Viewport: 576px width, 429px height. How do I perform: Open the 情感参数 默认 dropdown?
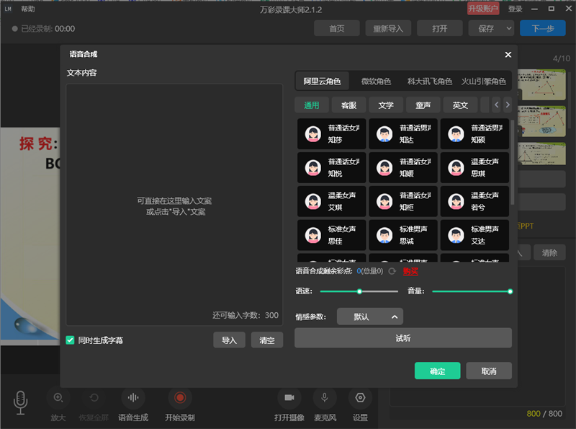tap(369, 317)
